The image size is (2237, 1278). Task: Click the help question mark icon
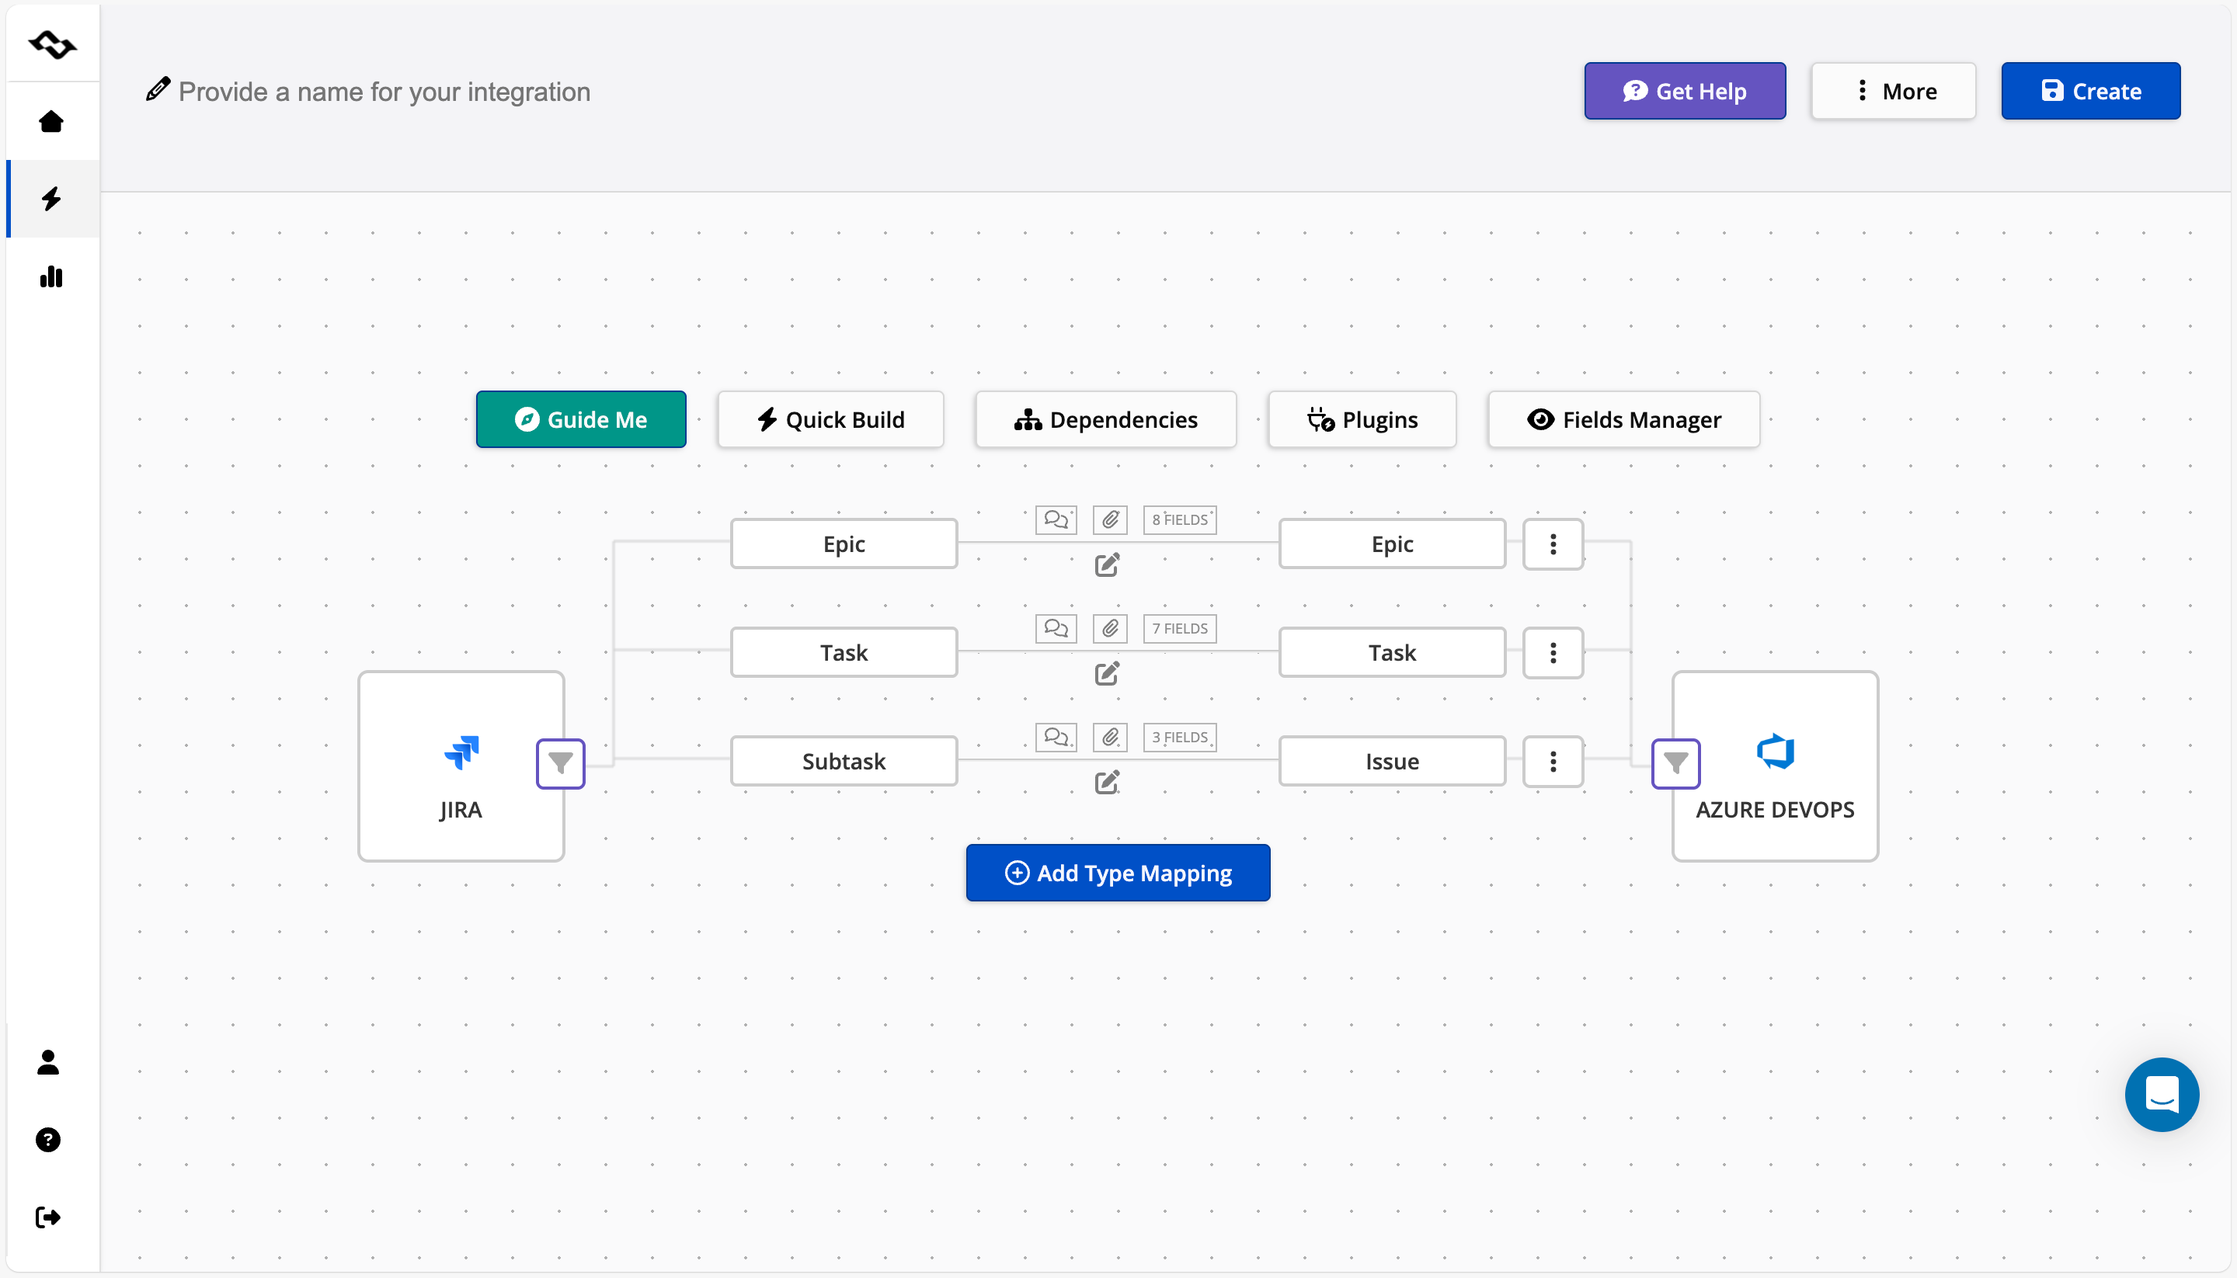coord(48,1139)
